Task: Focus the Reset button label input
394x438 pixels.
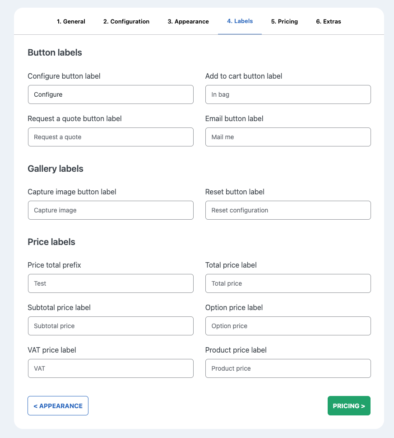Action: [x=288, y=210]
